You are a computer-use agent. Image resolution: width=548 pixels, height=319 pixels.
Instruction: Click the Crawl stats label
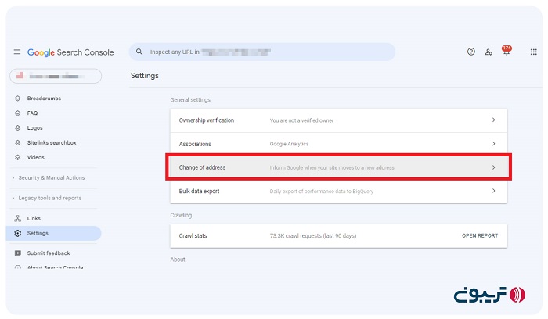(193, 236)
